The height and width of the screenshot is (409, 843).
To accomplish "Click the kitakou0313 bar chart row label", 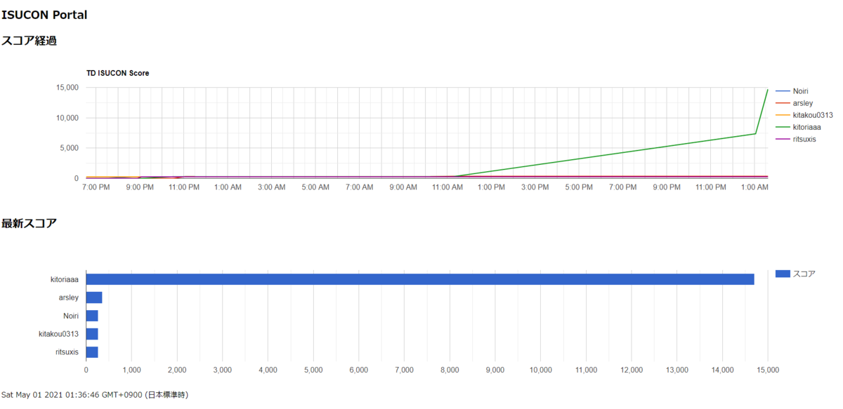I will (58, 334).
